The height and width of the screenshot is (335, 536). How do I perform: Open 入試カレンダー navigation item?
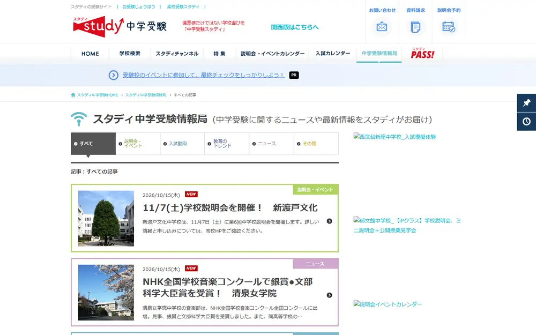coord(333,53)
